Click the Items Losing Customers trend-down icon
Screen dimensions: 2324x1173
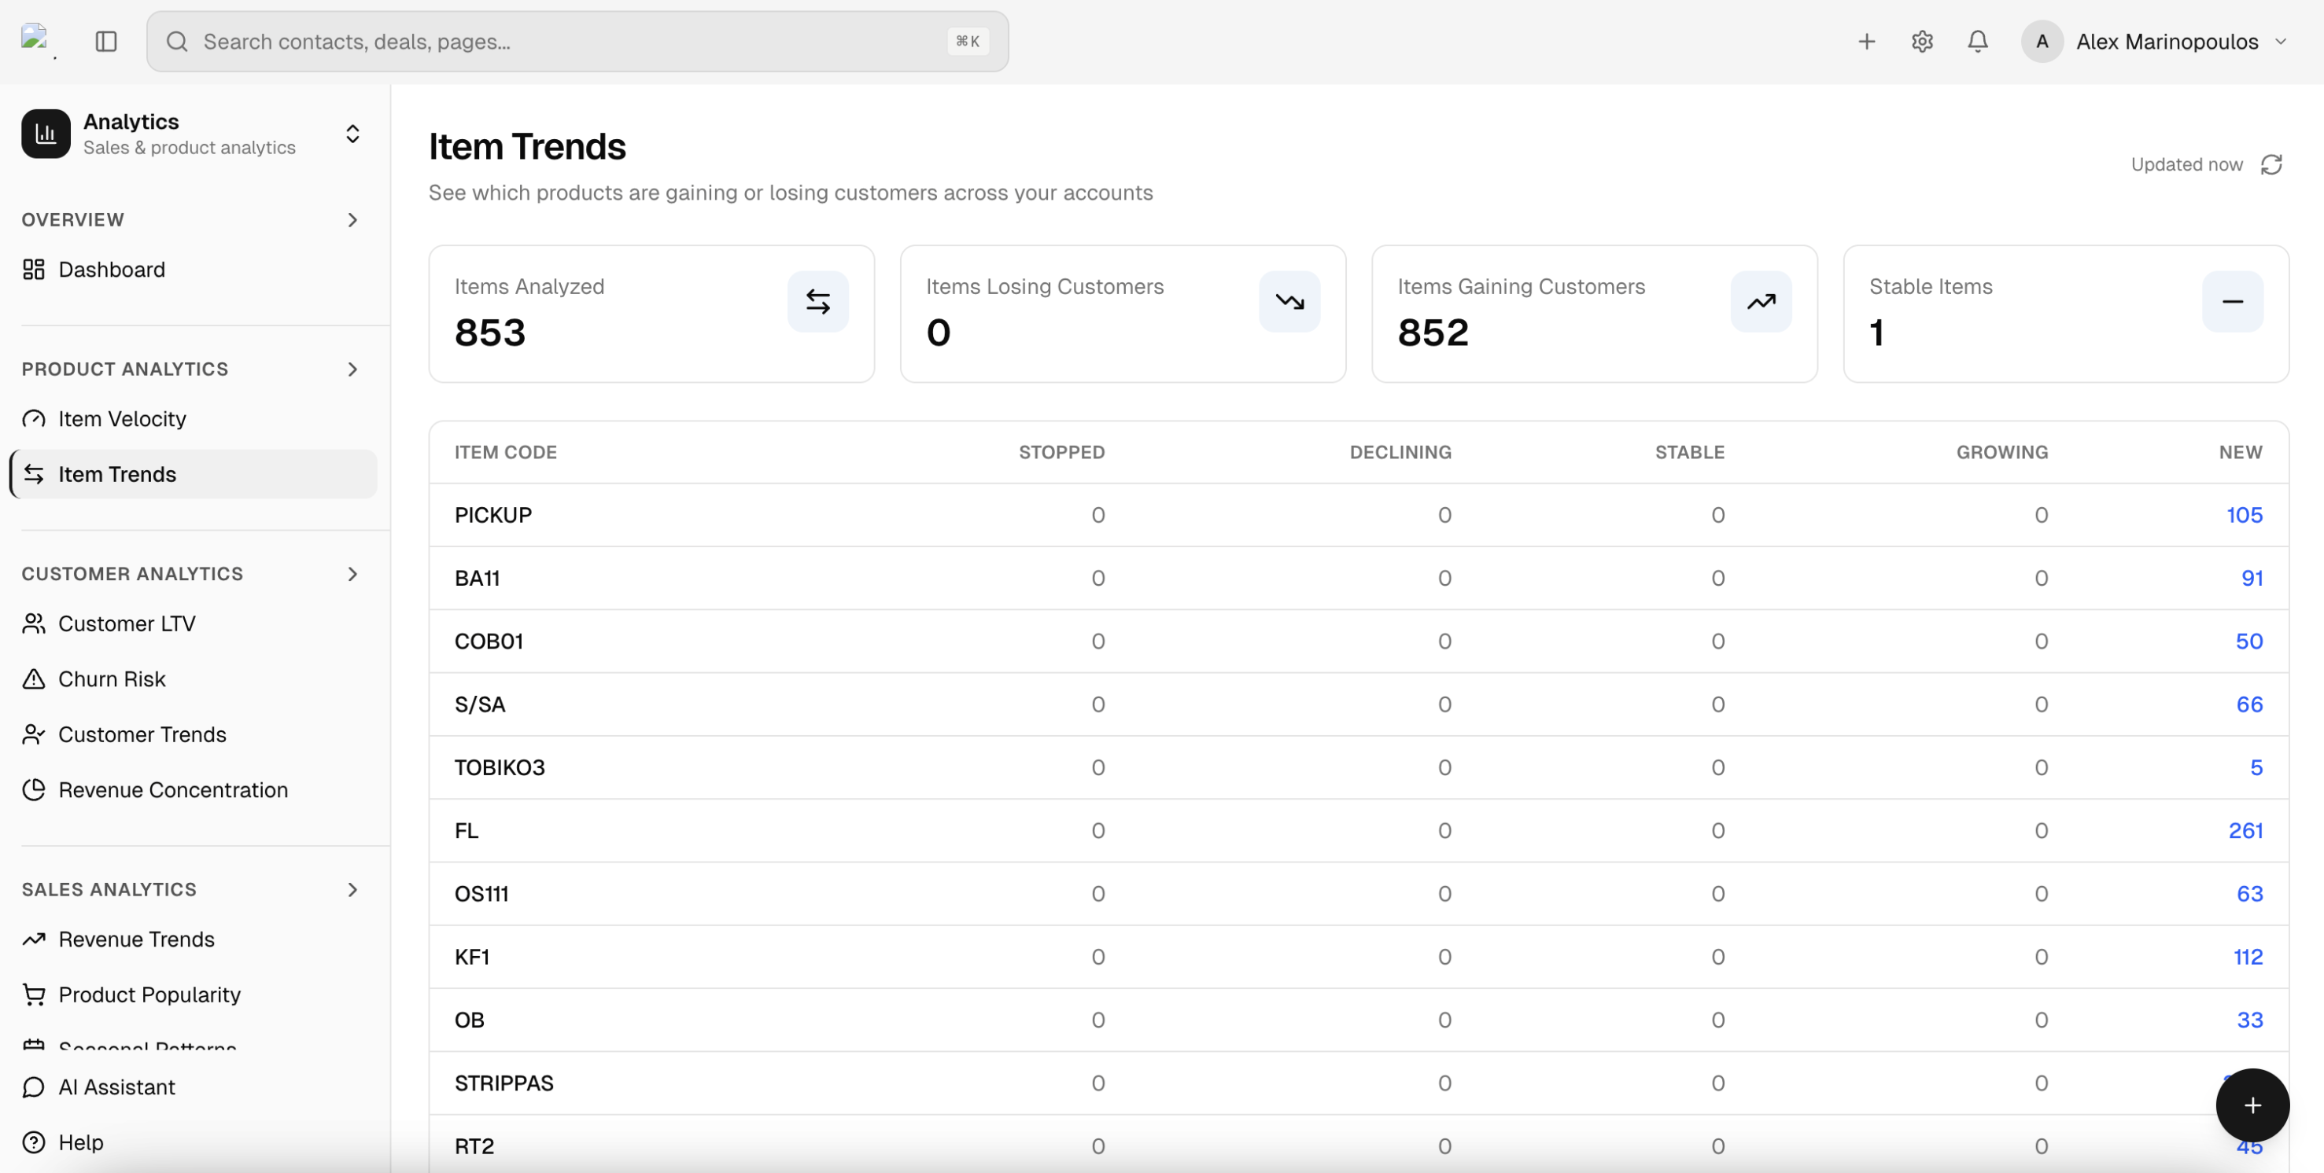click(1289, 301)
